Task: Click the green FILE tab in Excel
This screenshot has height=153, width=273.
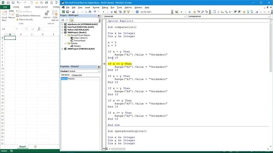Action: (x=5, y=7)
